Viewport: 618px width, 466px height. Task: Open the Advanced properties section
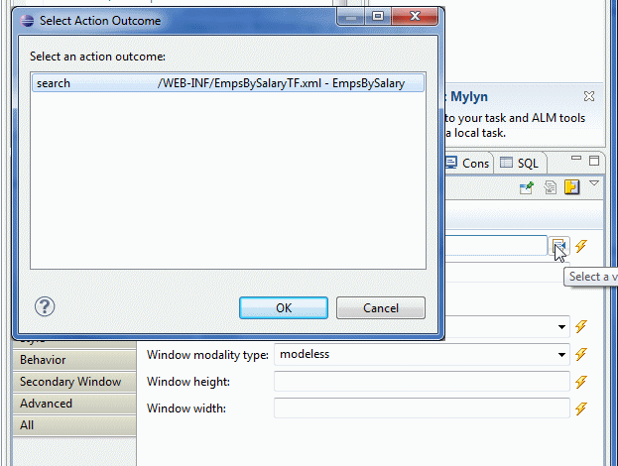74,404
